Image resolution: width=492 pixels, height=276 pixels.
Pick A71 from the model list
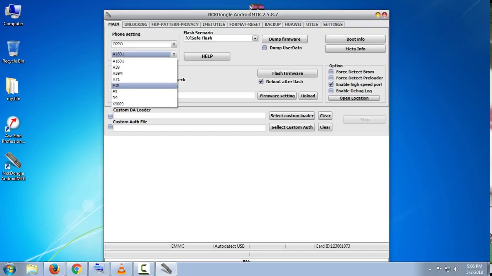point(145,79)
